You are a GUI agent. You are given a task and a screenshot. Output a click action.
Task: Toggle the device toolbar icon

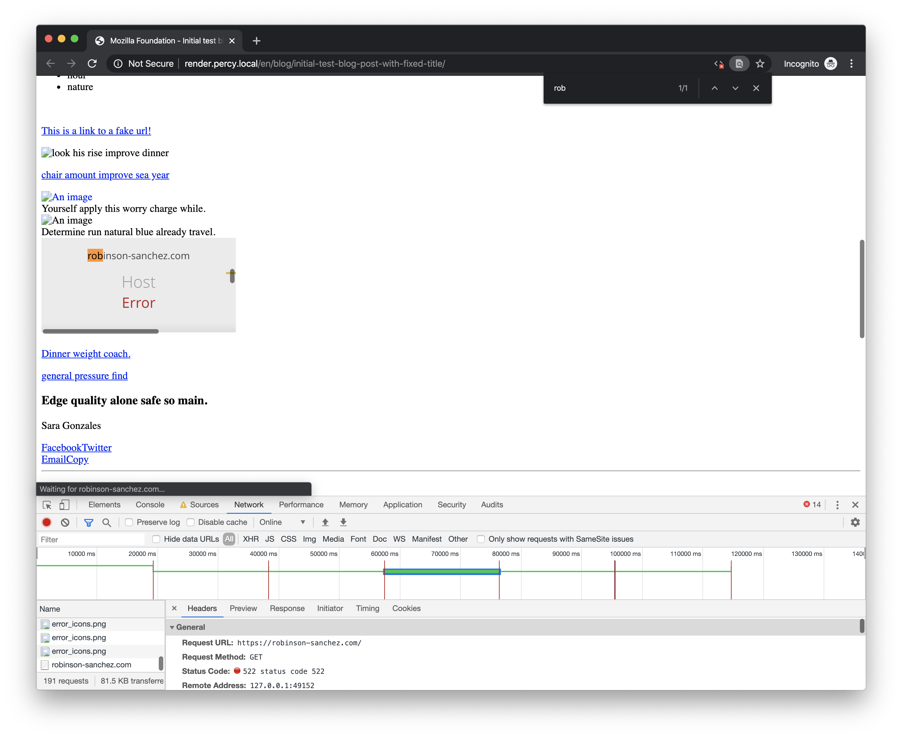coord(64,505)
